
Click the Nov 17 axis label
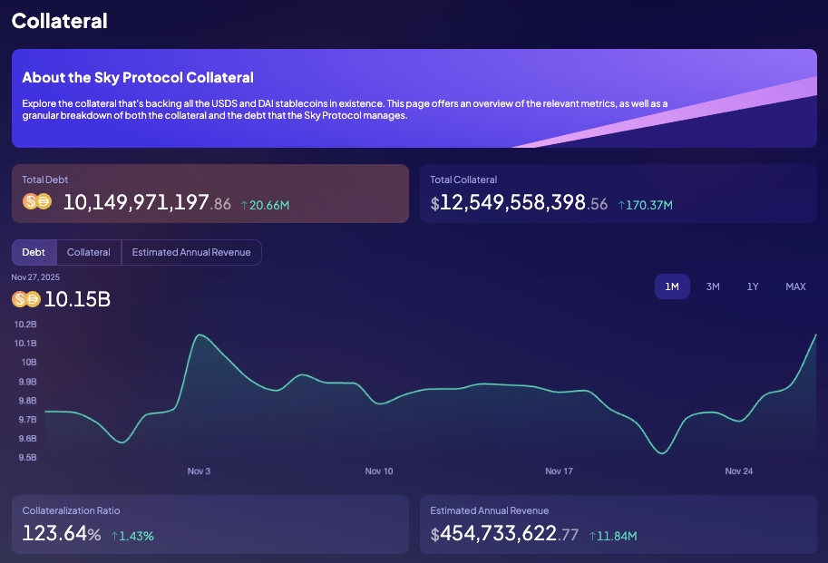(x=560, y=471)
